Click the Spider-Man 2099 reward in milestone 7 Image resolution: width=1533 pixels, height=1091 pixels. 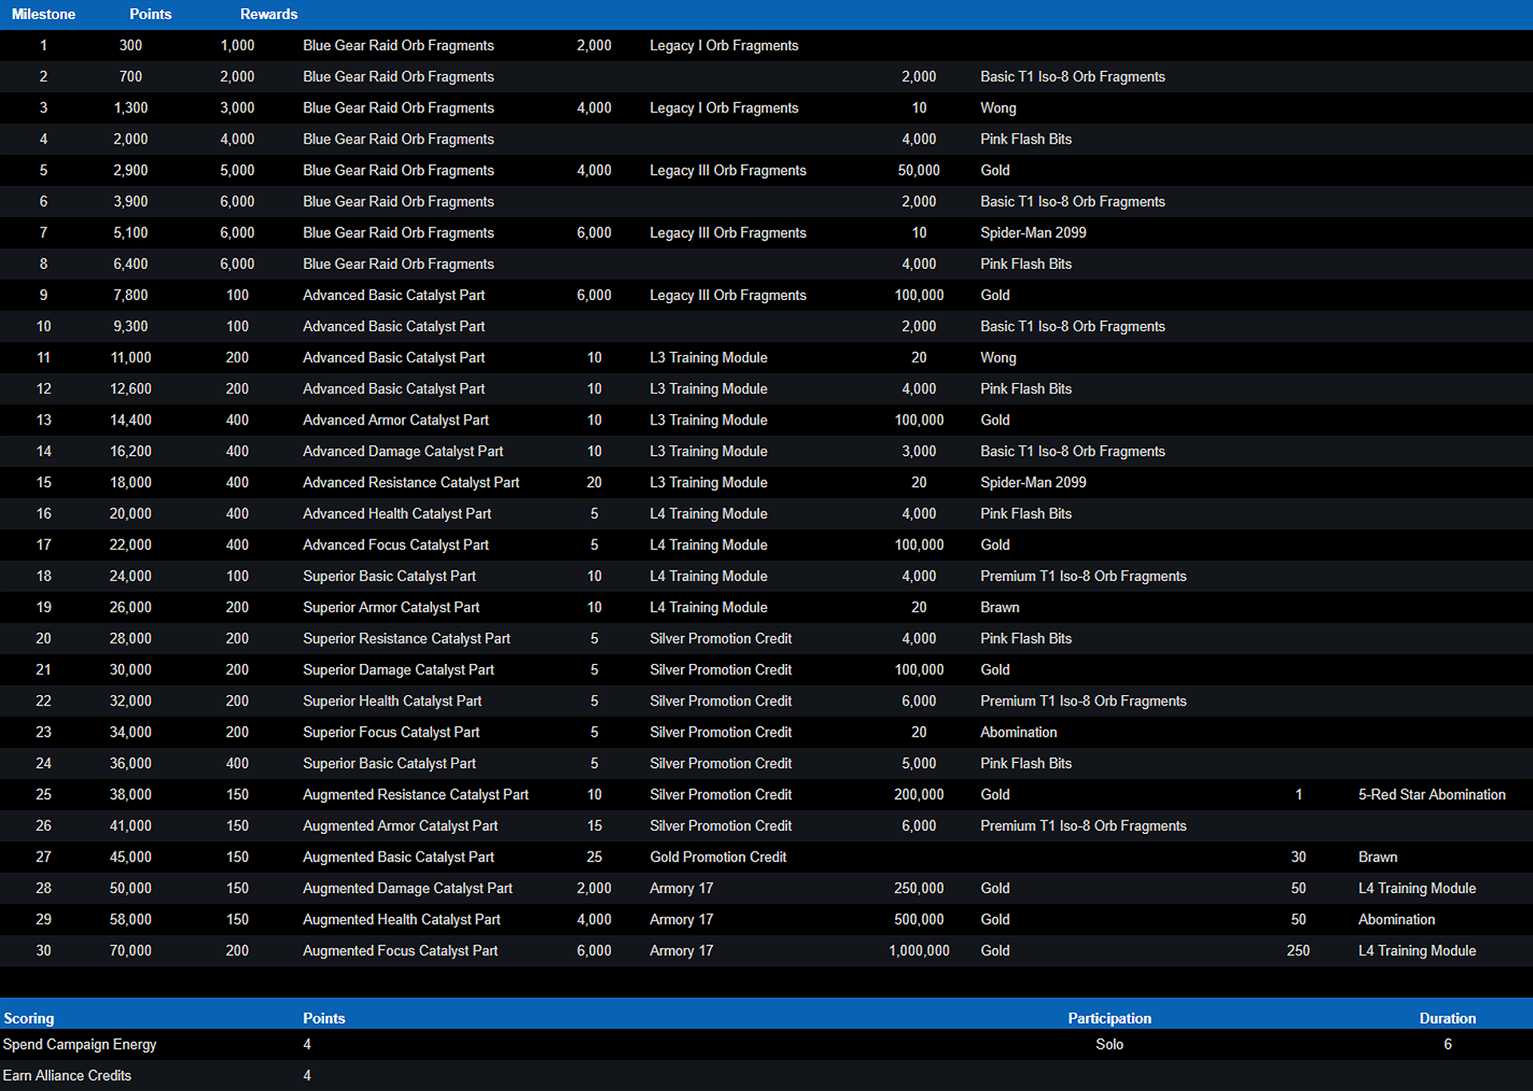[1033, 233]
